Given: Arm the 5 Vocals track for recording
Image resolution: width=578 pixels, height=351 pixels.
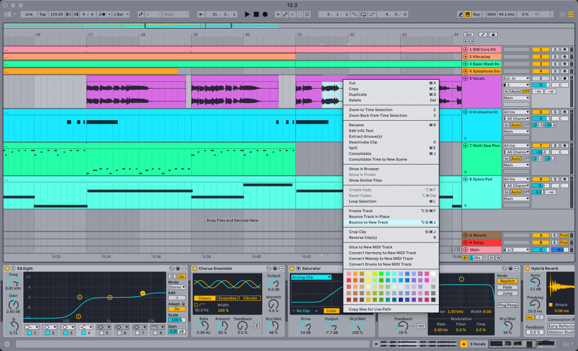Looking at the screenshot, I should pyautogui.click(x=564, y=79).
